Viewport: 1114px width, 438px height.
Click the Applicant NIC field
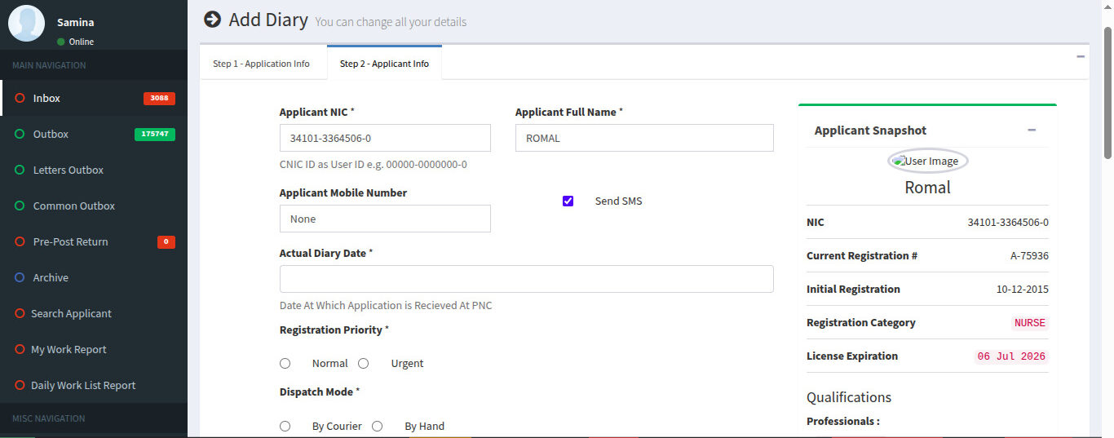(385, 138)
